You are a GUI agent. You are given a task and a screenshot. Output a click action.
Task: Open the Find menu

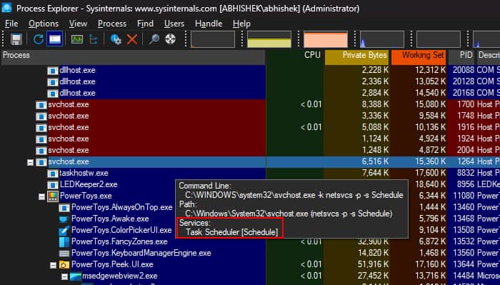146,24
